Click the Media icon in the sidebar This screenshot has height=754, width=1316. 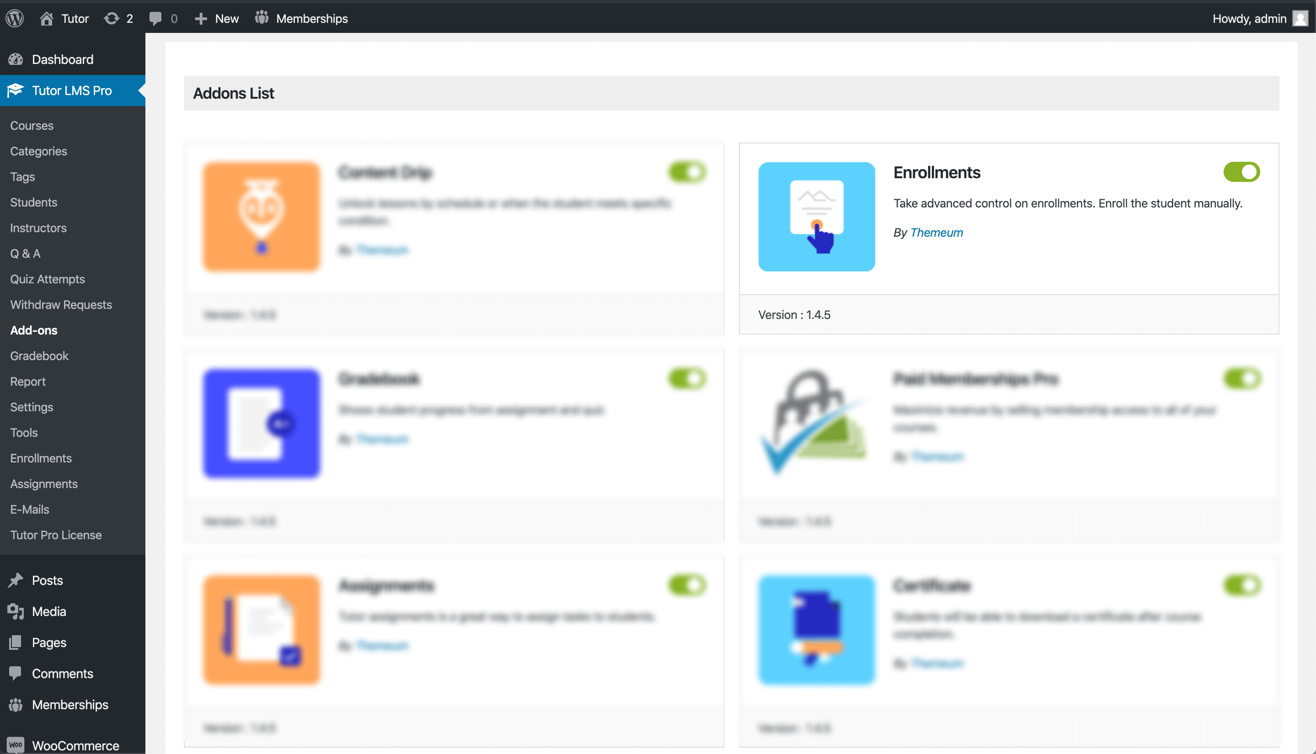(16, 611)
